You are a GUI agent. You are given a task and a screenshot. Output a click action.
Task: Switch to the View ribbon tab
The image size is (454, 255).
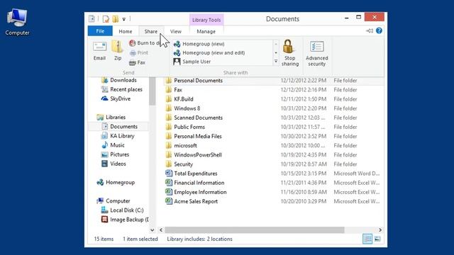click(x=176, y=31)
